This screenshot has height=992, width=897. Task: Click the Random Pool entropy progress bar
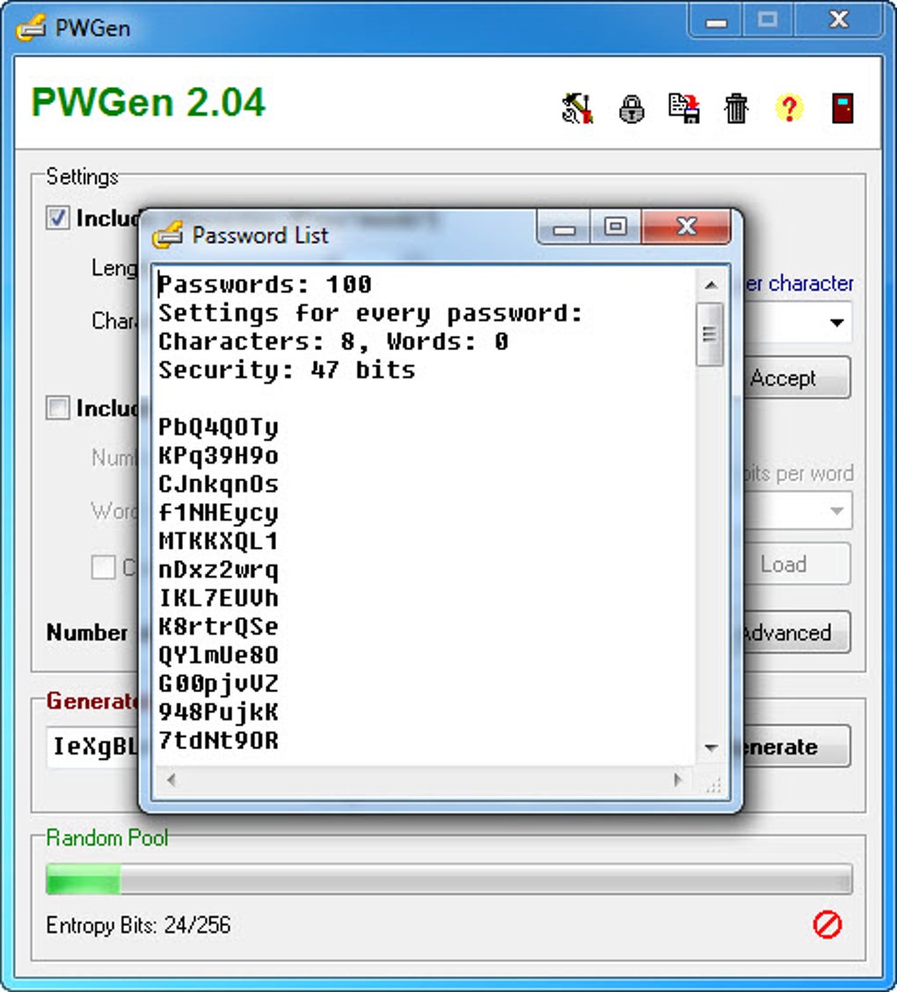(449, 879)
